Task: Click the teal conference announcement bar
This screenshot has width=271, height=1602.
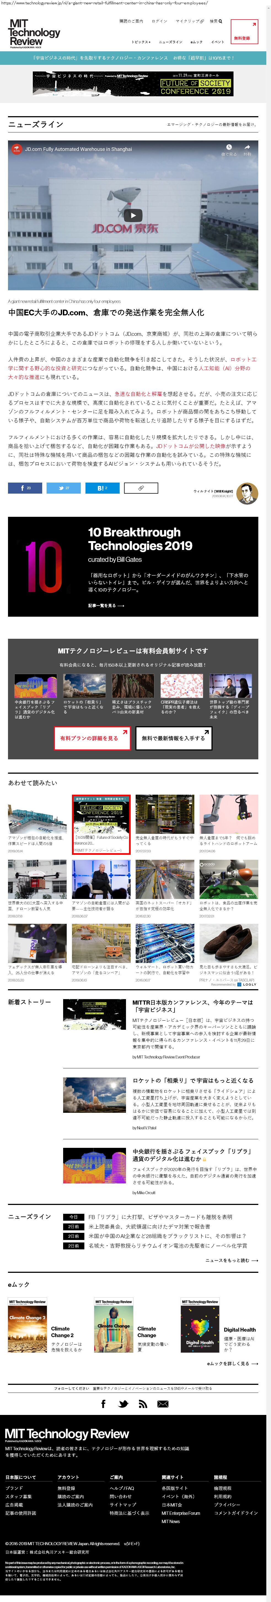Action: [x=133, y=58]
